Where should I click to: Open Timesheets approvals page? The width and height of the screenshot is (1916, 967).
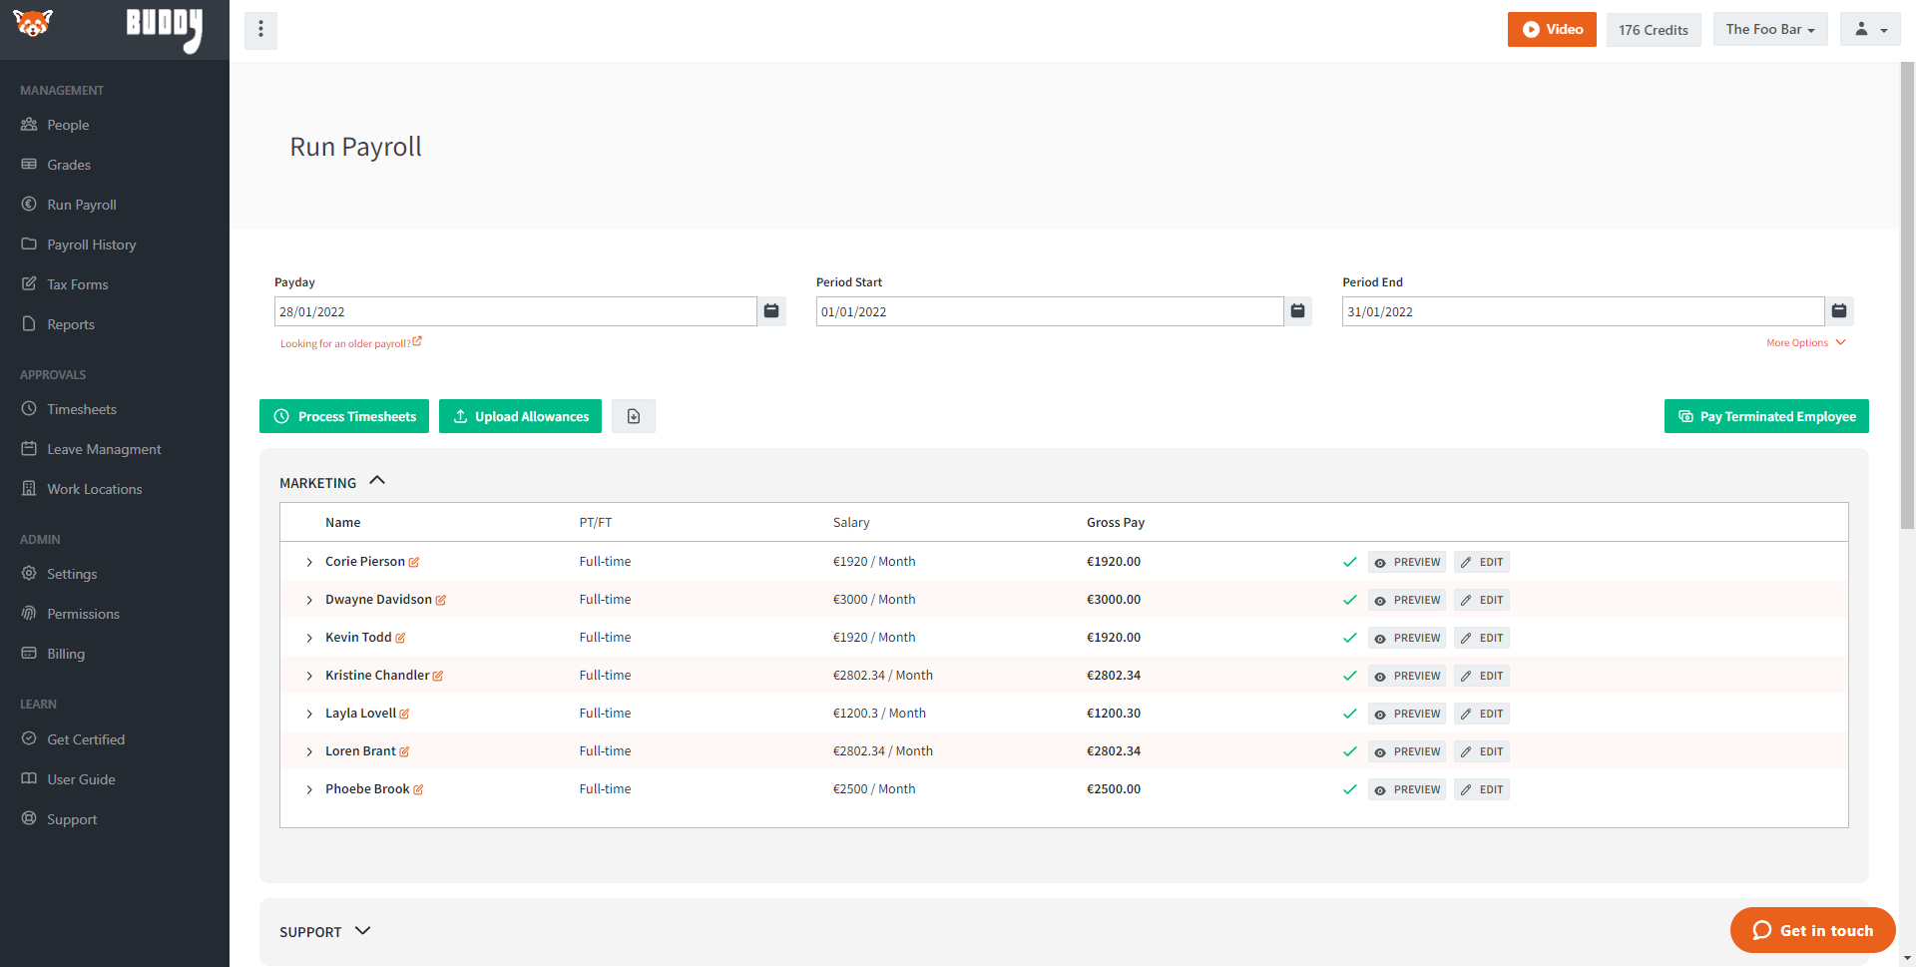coord(82,409)
